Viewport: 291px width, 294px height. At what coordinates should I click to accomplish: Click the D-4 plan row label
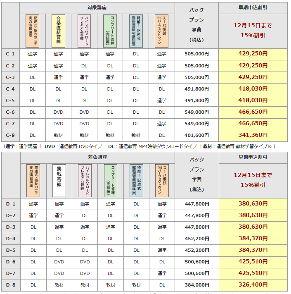point(11,239)
